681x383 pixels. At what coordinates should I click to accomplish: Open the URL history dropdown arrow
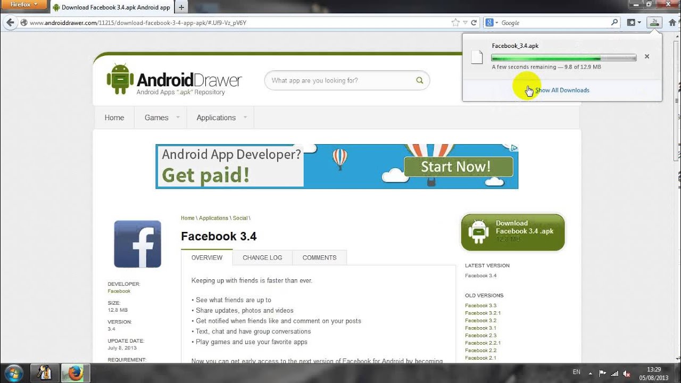pos(466,23)
